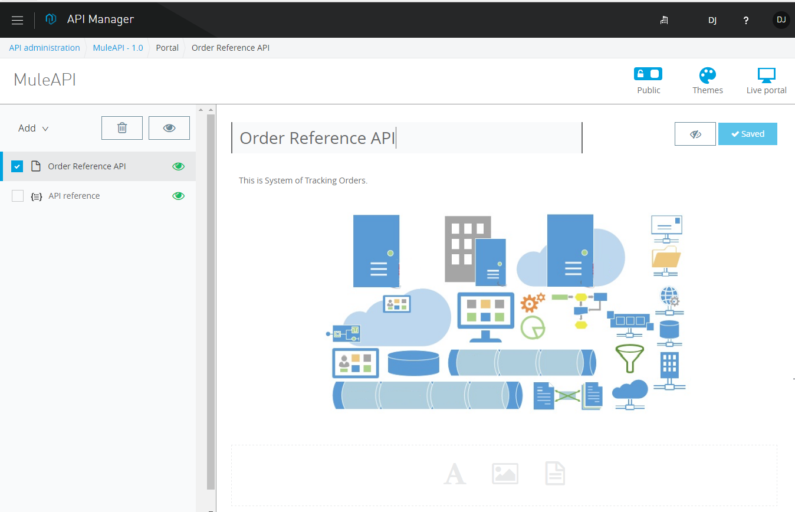Screen dimensions: 795x512
Task: Insert text using the A icon
Action: coord(454,473)
